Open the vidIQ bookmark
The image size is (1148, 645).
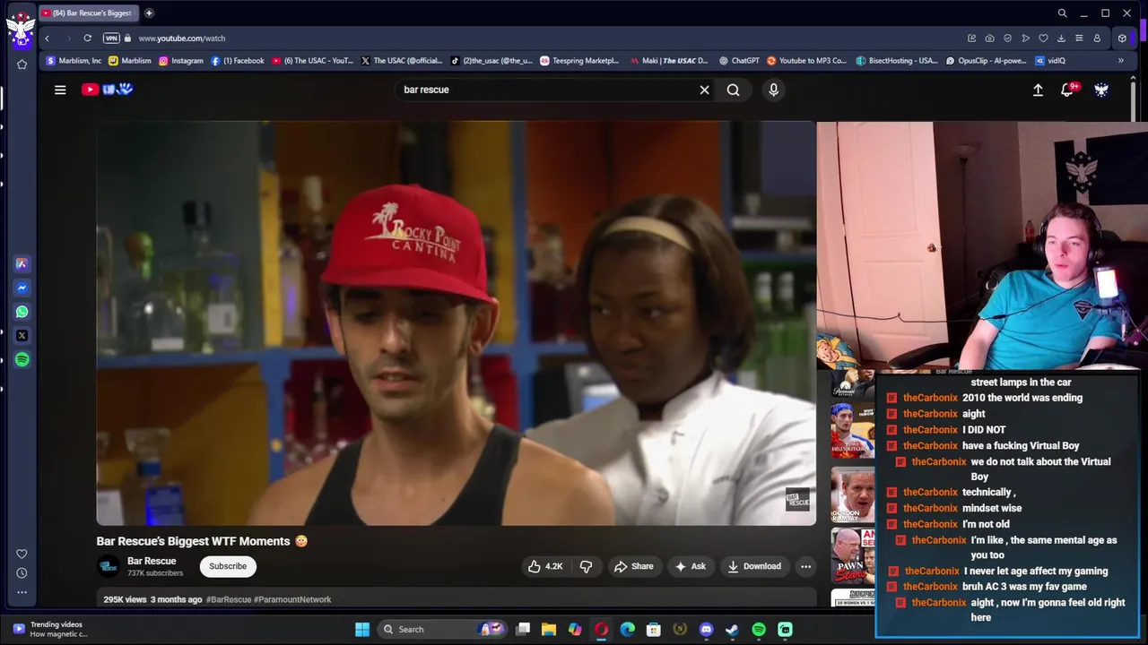(x=1050, y=61)
